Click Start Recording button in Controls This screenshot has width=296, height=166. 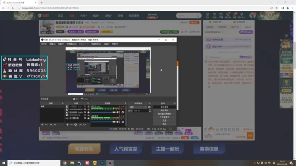164,110
